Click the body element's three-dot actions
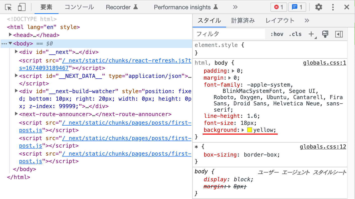Image resolution: width=355 pixels, height=199 pixels. point(4,44)
